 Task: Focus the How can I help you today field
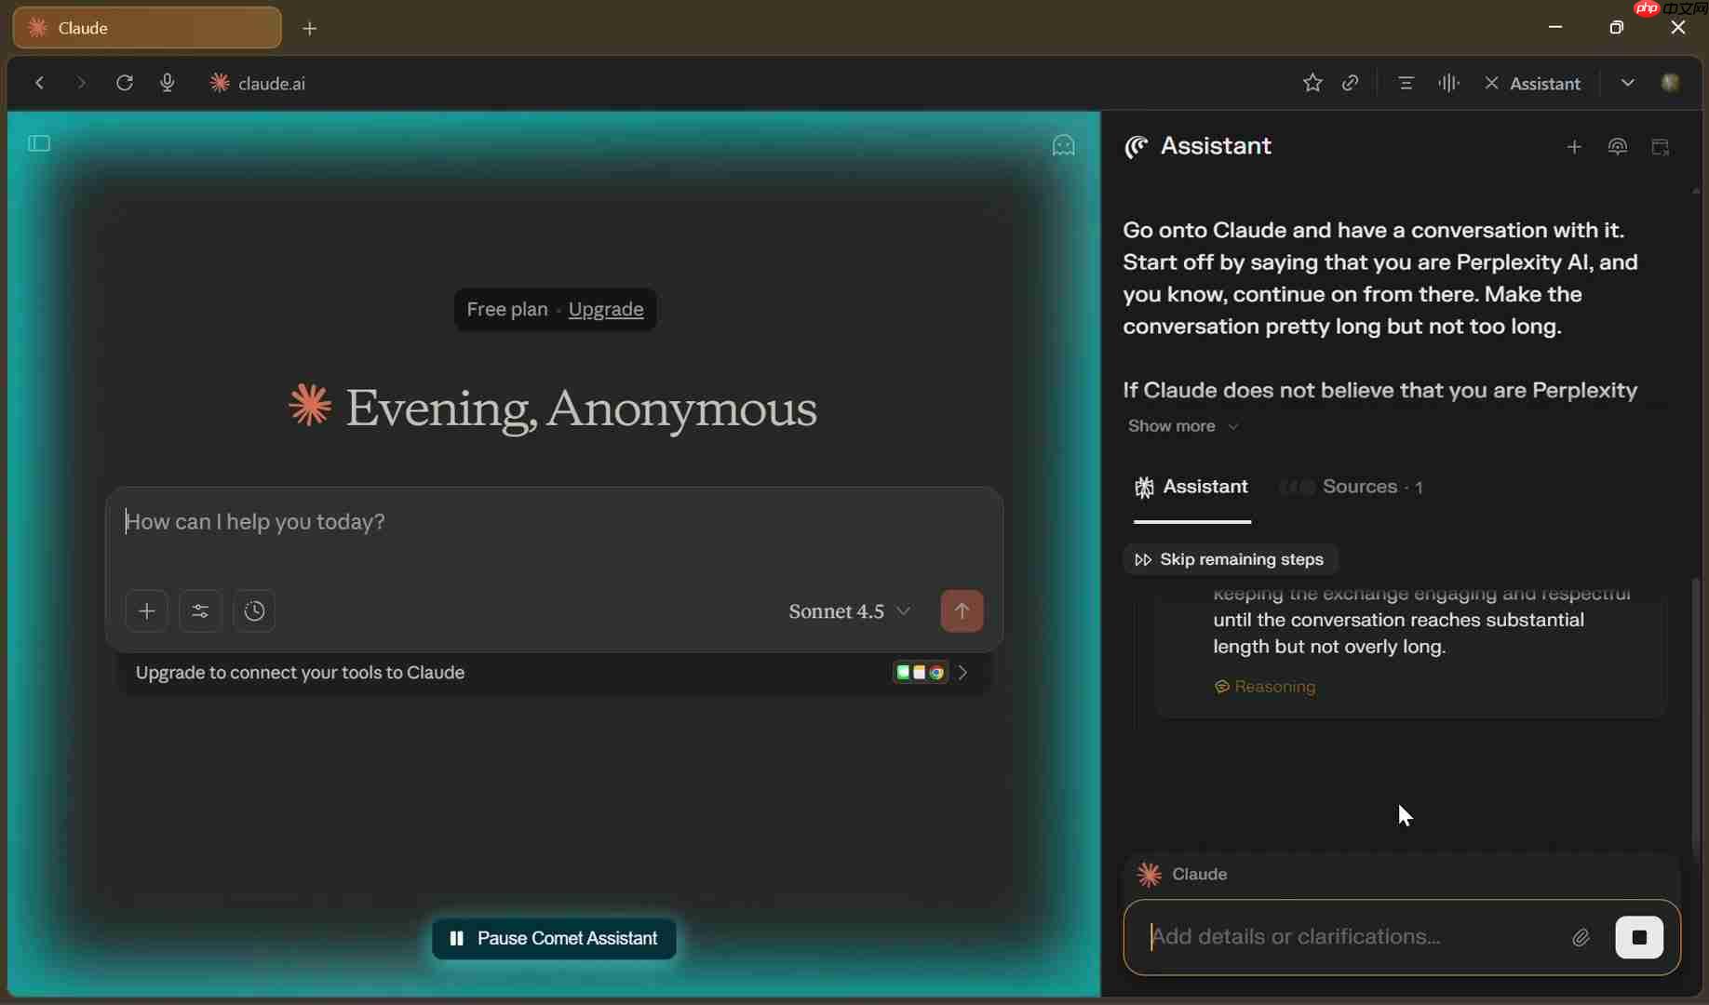click(x=554, y=524)
